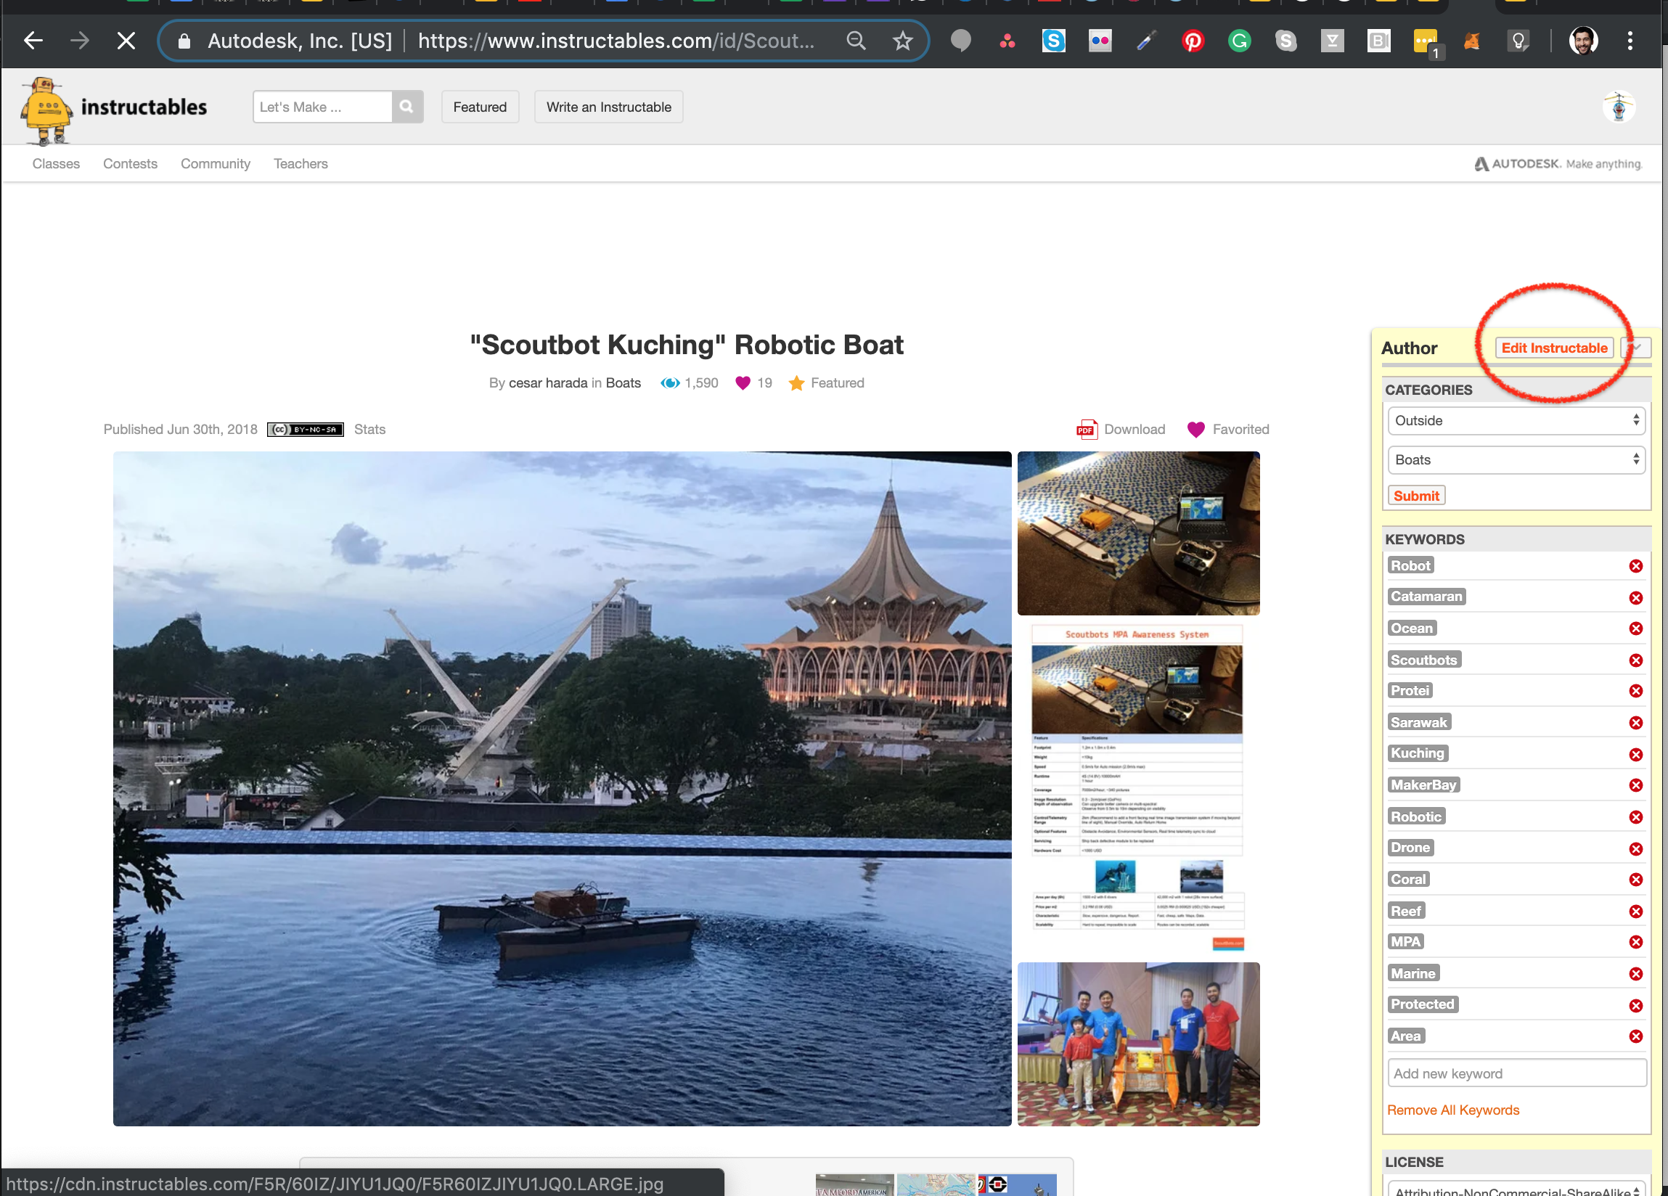The image size is (1668, 1196).
Task: Delete the Kuching keyword
Action: (x=1635, y=754)
